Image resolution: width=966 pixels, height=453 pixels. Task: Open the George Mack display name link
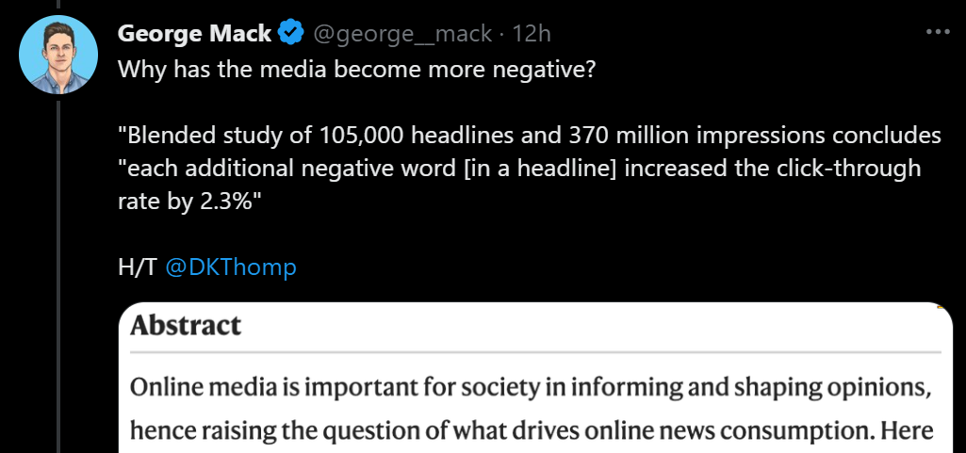(195, 34)
